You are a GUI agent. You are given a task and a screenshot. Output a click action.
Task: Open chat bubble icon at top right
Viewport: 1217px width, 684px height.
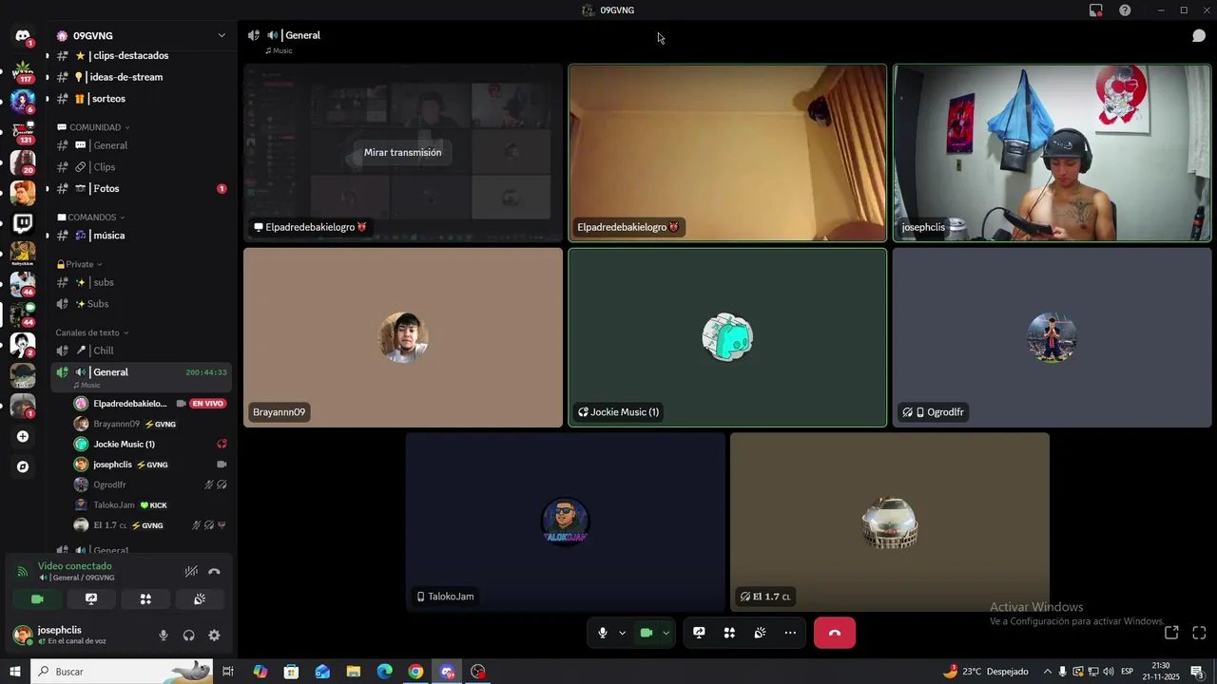coord(1199,35)
